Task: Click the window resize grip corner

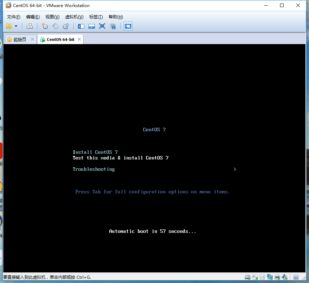Action: (x=304, y=278)
